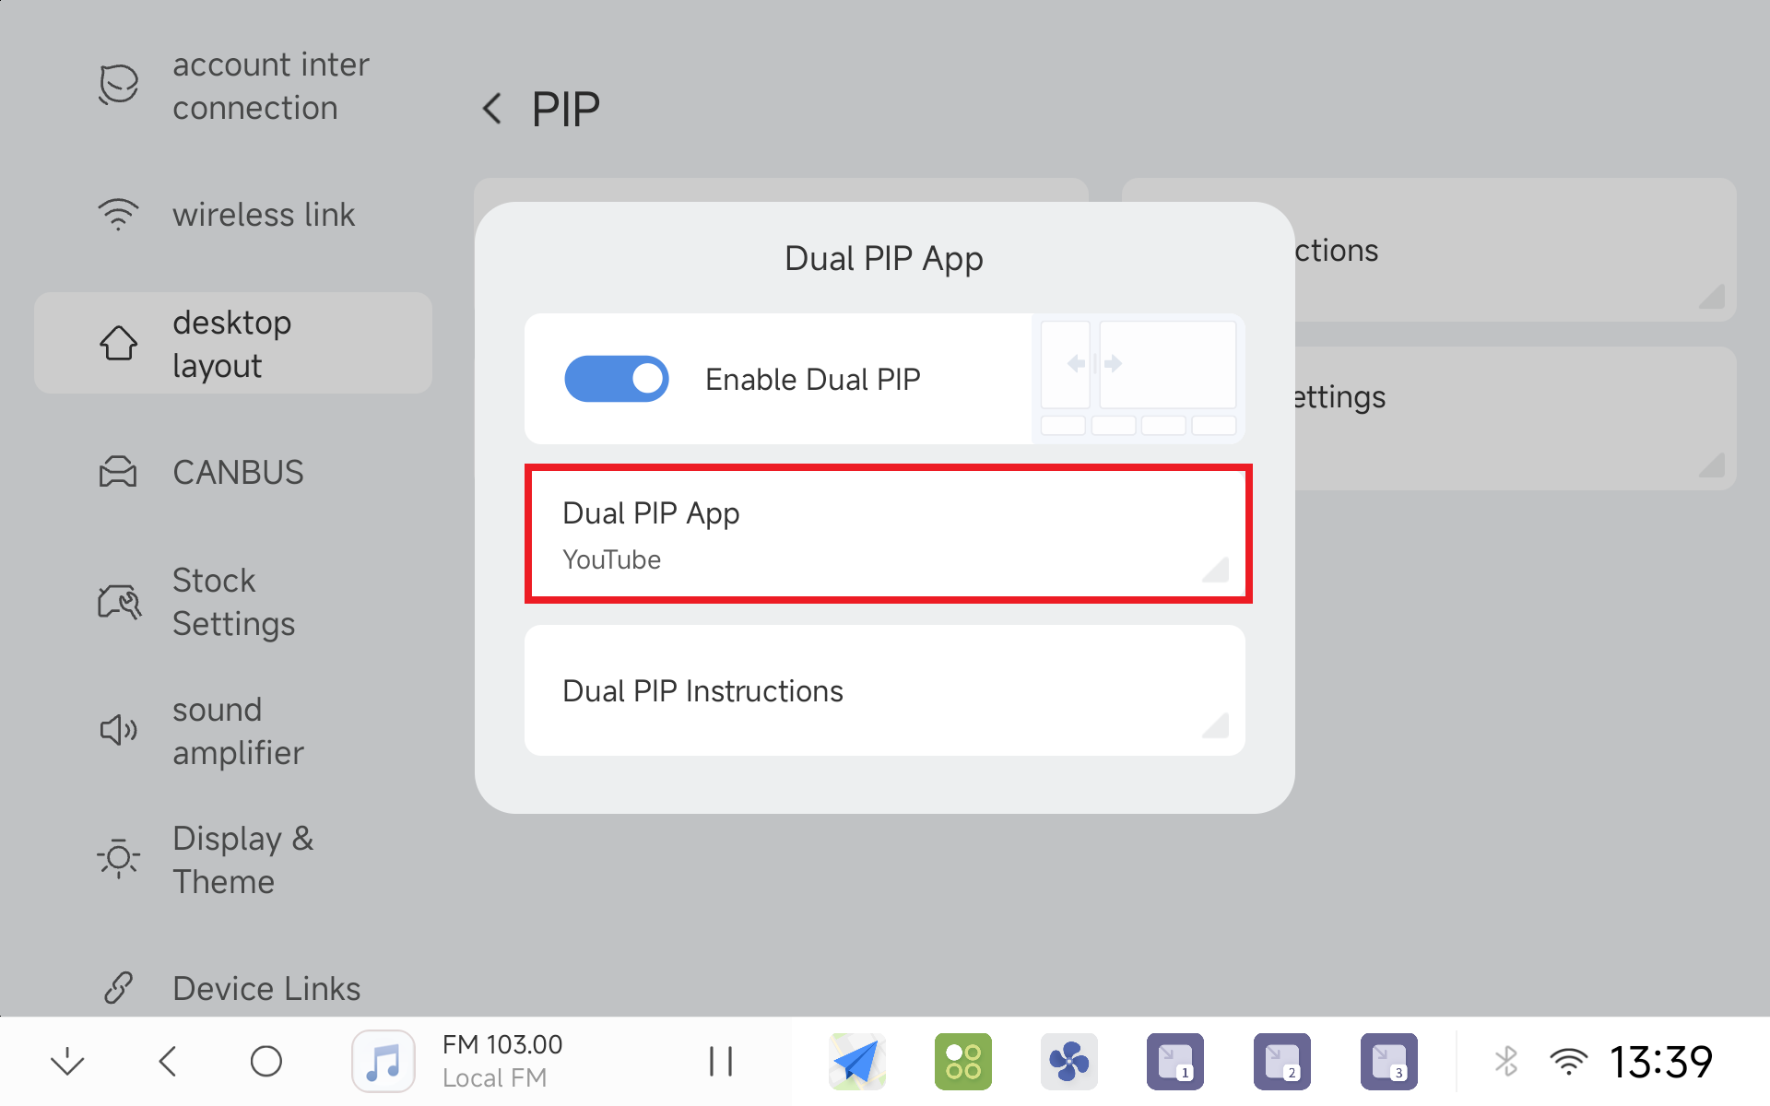The height and width of the screenshot is (1106, 1770).
Task: Go back from the PIP page
Action: [x=492, y=109]
